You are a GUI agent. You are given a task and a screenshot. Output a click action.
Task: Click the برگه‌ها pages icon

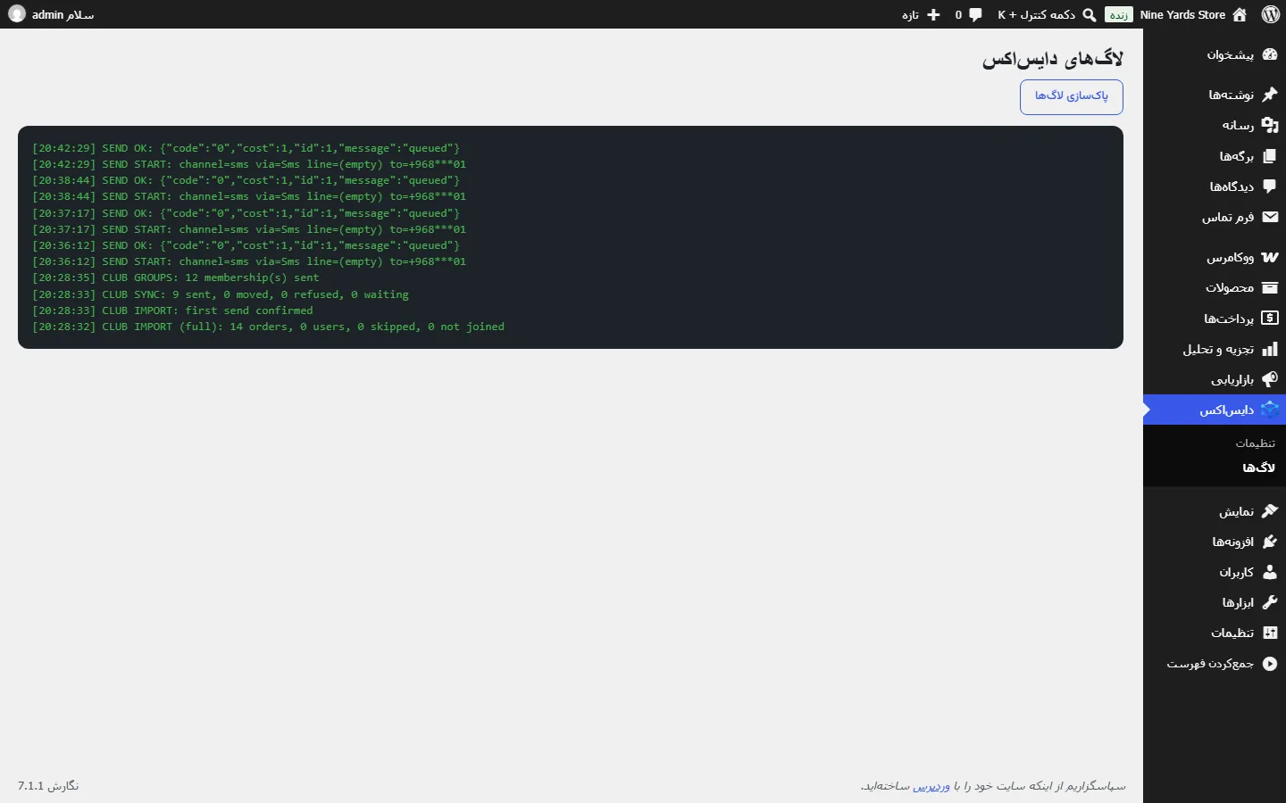(1271, 156)
